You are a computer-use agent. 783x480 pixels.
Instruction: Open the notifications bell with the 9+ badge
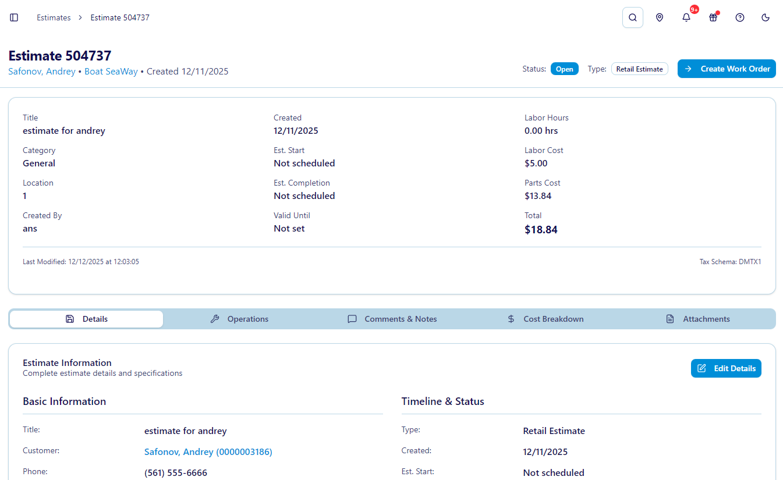(686, 17)
